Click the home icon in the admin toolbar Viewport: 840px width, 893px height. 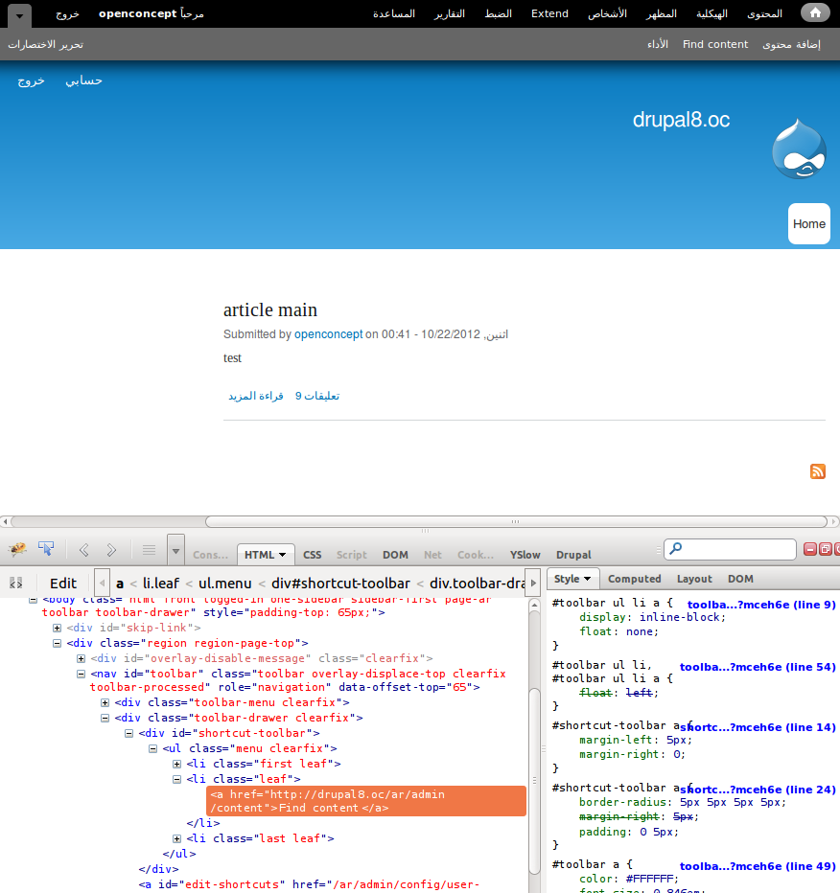click(815, 13)
